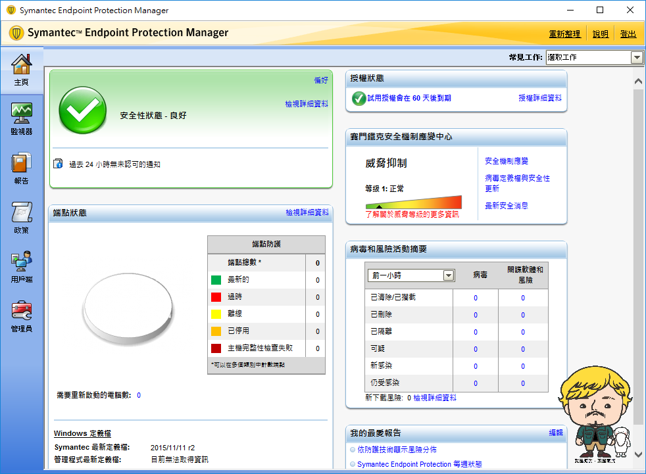Image resolution: width=646 pixels, height=474 pixels.
Task: Click Windows 定義檔 heading
Action: tap(82, 433)
